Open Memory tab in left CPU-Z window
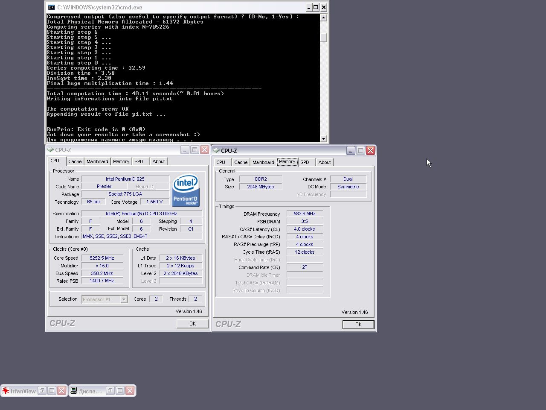The image size is (546, 410). 121,161
